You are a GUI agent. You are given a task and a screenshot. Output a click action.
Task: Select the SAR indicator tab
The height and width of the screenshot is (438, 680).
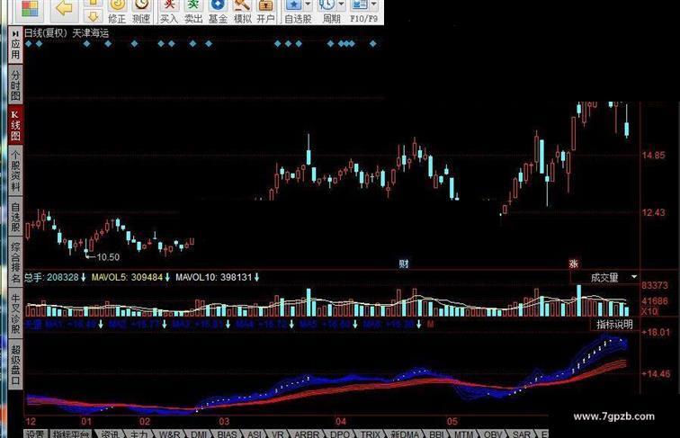pyautogui.click(x=522, y=434)
